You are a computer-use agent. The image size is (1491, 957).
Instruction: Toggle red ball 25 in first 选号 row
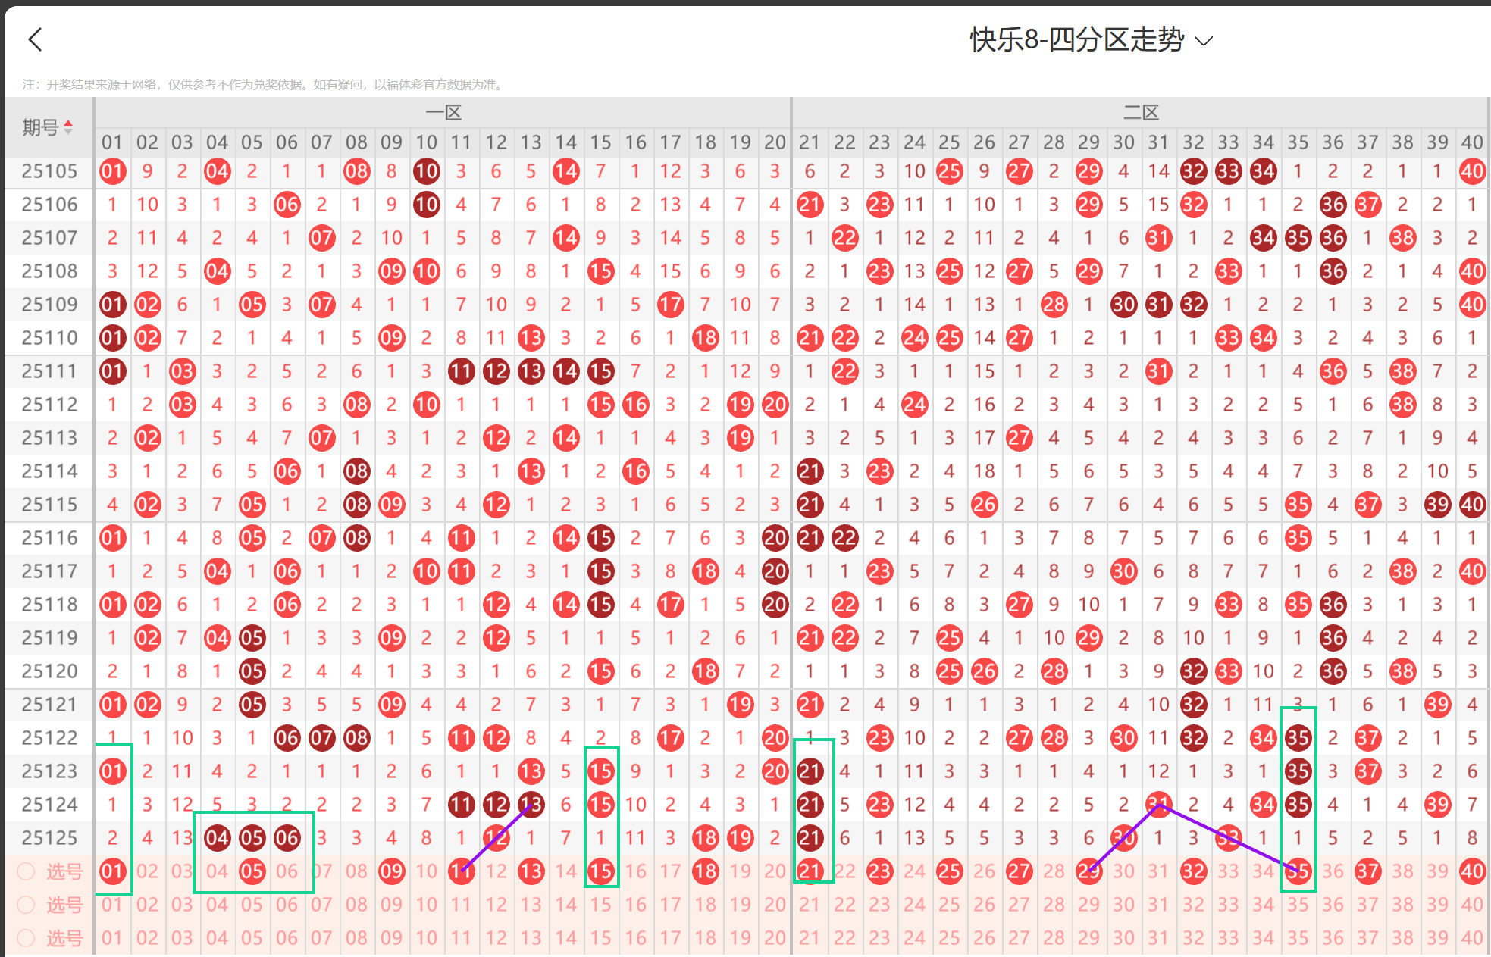[949, 871]
